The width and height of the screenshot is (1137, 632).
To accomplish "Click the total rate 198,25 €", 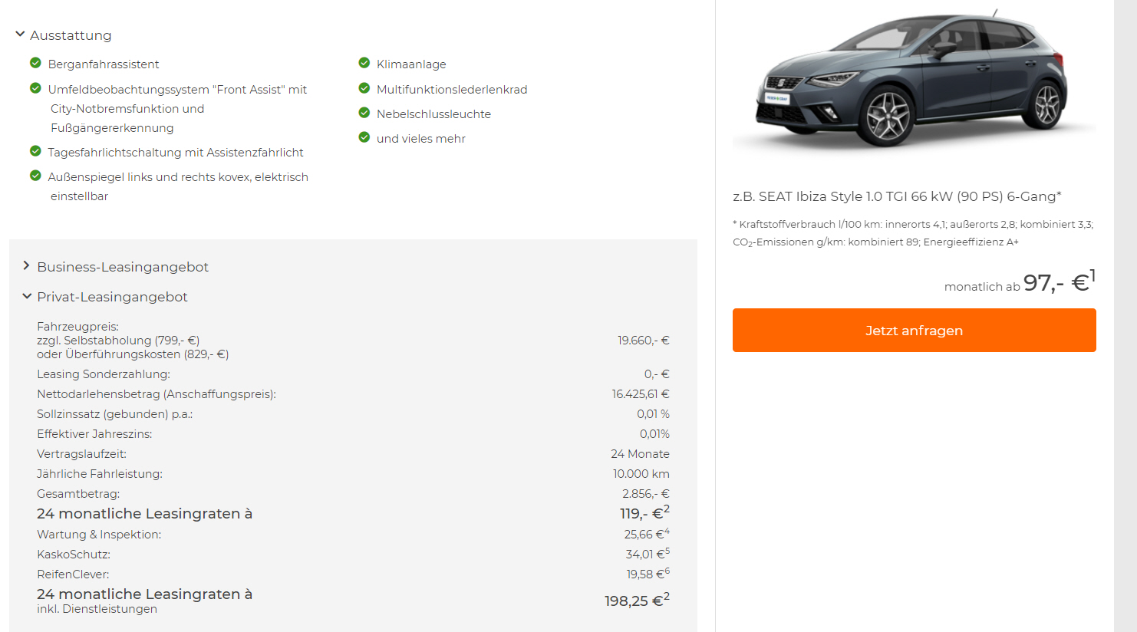I will click(x=637, y=600).
